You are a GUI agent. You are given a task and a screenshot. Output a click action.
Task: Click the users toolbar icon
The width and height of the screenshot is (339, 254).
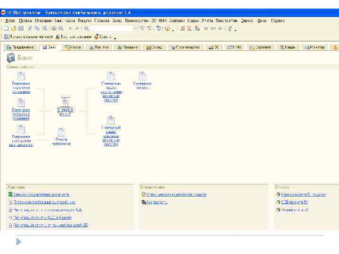pos(197,28)
